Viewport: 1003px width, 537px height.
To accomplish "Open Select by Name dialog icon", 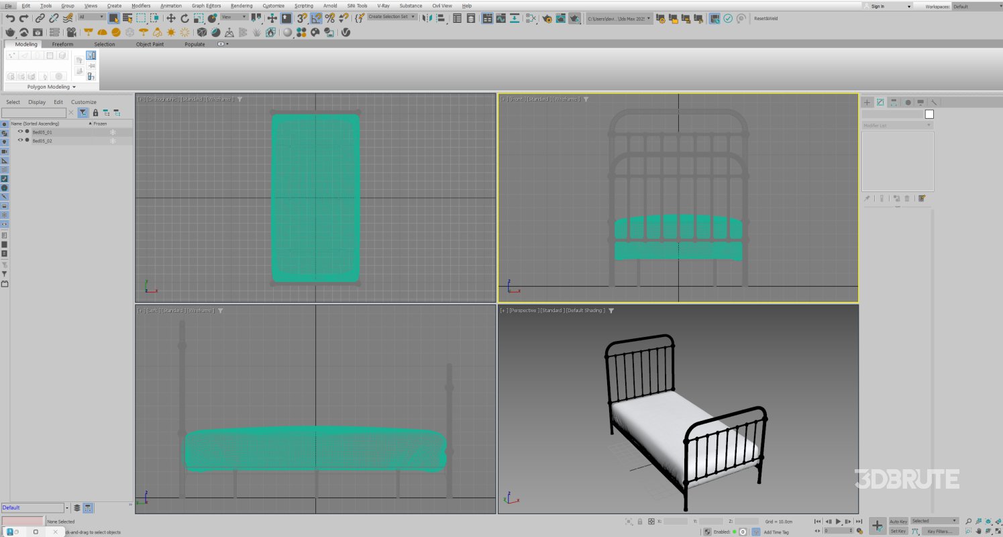I will click(x=129, y=18).
